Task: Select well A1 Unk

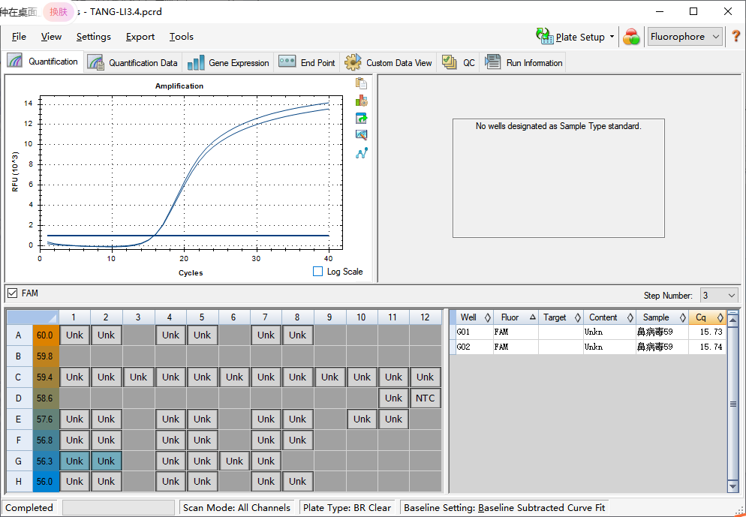Action: (x=75, y=335)
